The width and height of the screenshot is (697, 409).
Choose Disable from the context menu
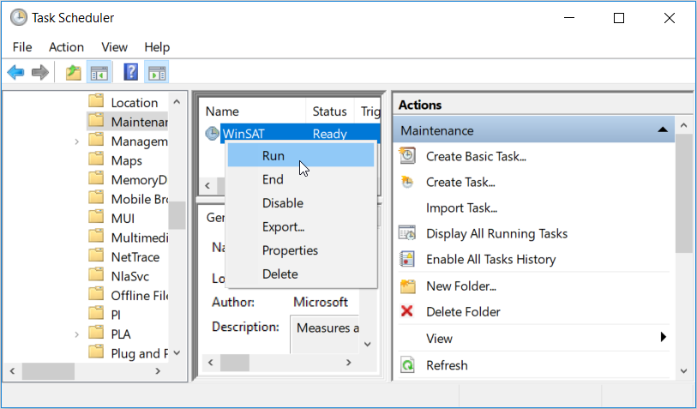(301, 202)
